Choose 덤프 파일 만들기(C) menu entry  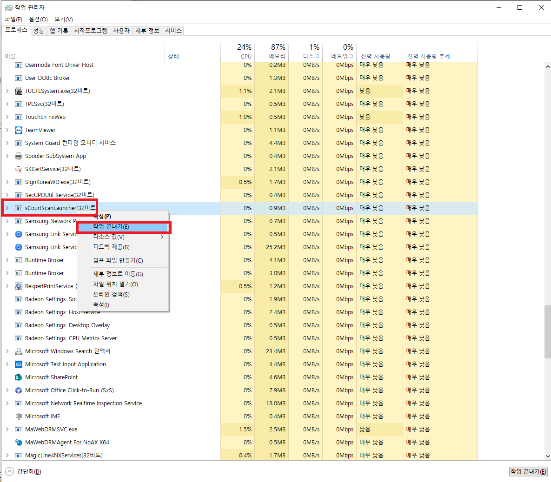pyautogui.click(x=123, y=261)
